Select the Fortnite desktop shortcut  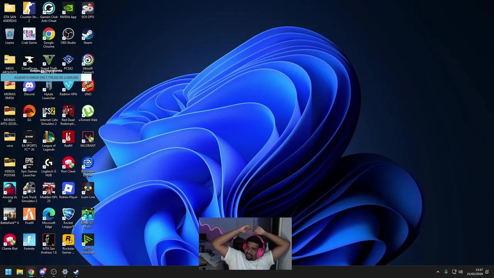pos(29,242)
